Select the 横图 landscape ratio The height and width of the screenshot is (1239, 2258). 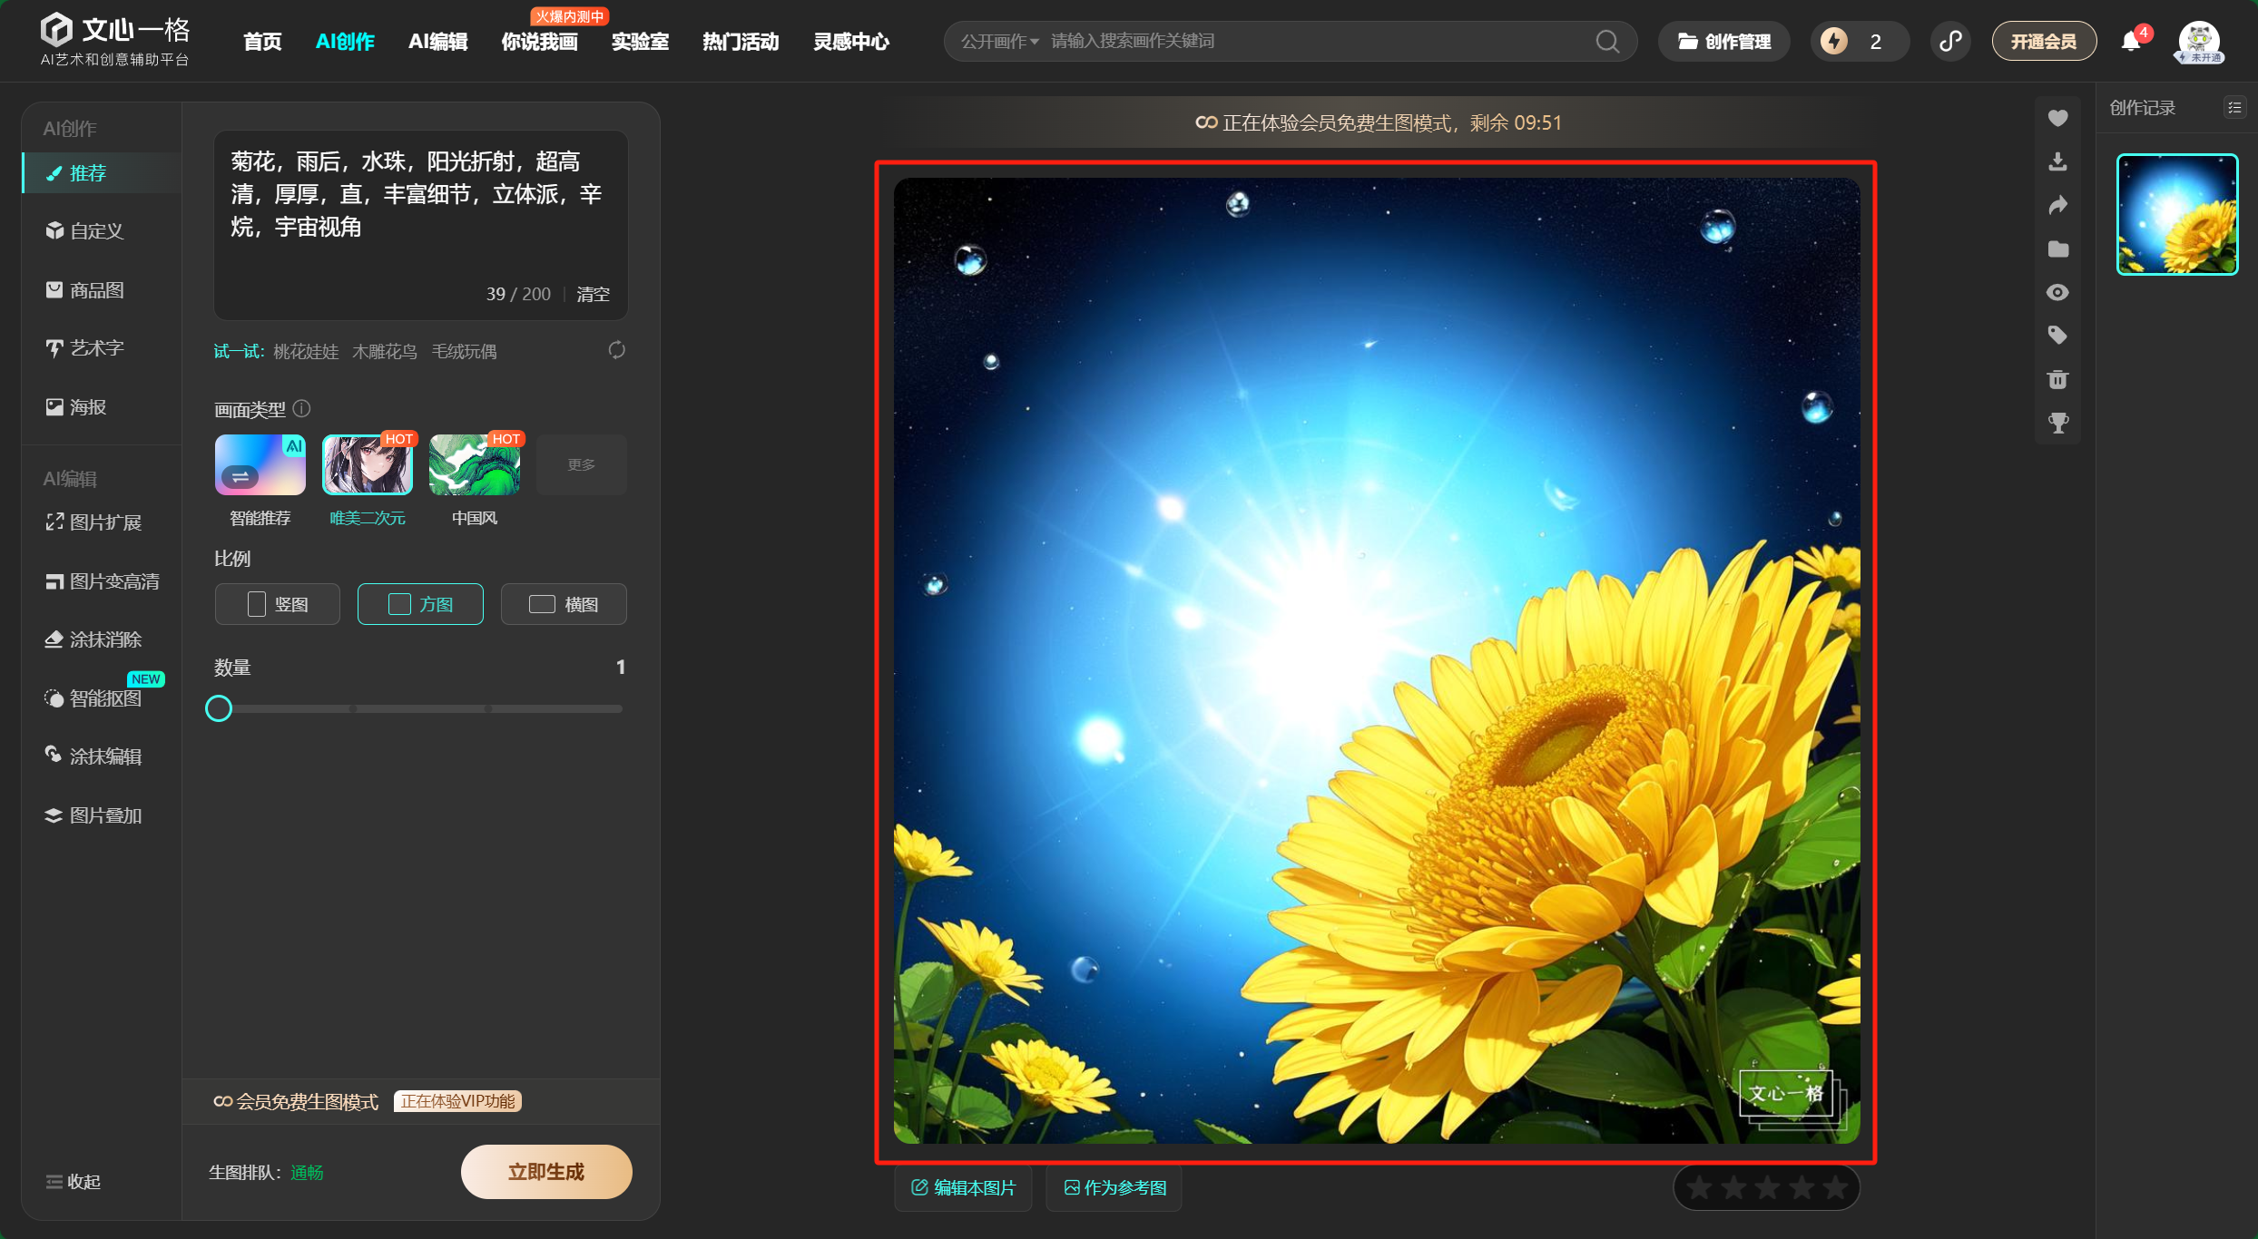(564, 604)
